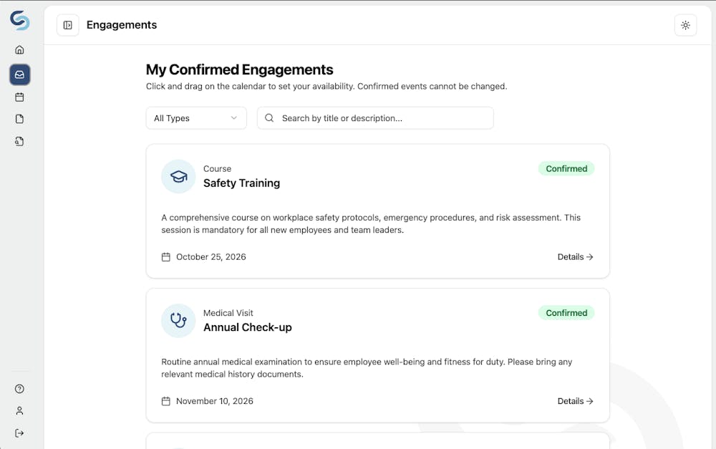The height and width of the screenshot is (449, 716).
Task: Select the document page icon in the sidebar
Action: 19,119
